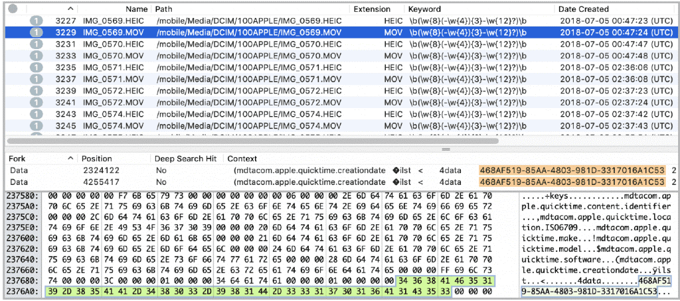Click the Extension column header
680x301 pixels.
(x=372, y=9)
